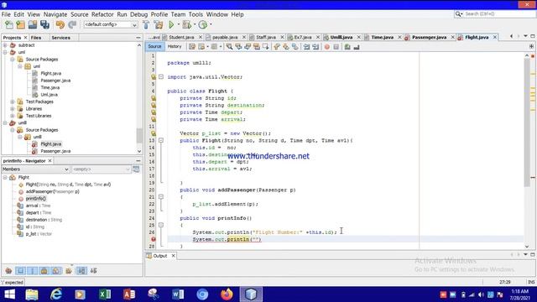The height and width of the screenshot is (302, 537).
Task: Collapse the constructor code fold at line 13
Action: click(161, 140)
